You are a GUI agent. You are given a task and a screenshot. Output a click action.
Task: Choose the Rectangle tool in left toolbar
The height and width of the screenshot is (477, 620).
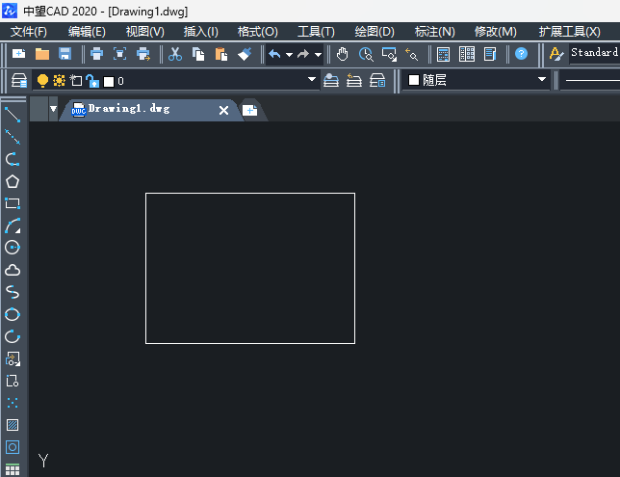[13, 203]
